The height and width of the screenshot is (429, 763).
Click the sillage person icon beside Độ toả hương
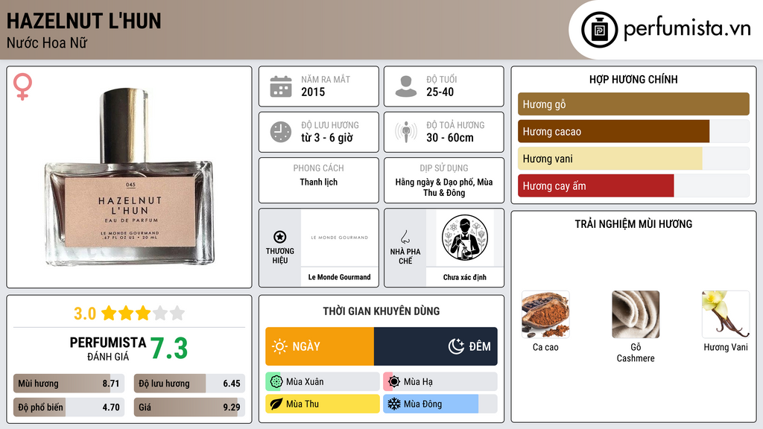coord(406,132)
